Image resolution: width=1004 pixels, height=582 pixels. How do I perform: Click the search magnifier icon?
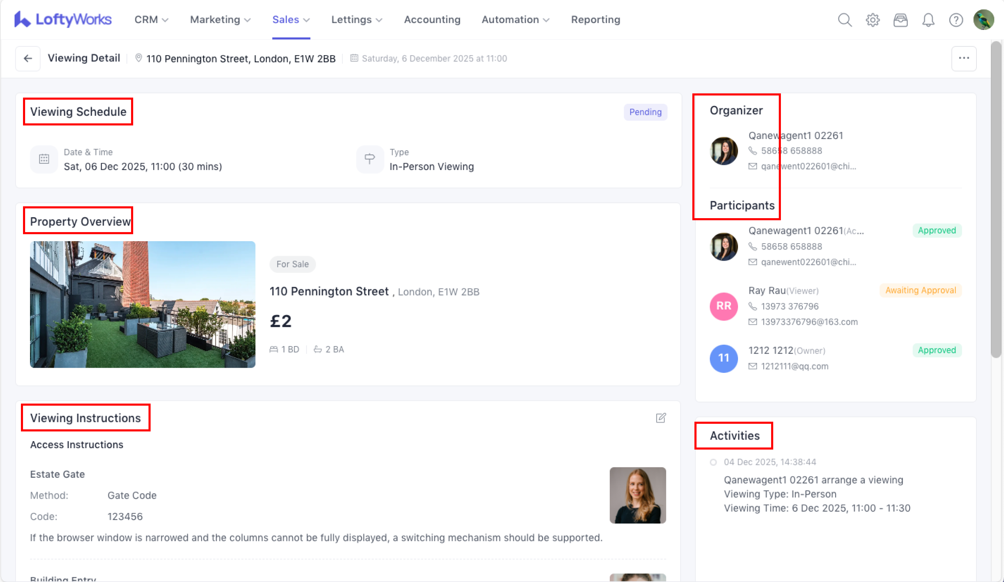[844, 20]
